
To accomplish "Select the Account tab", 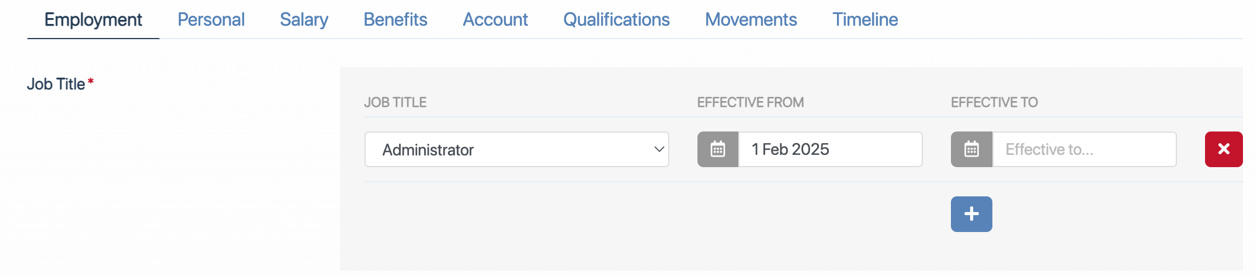I will (x=495, y=20).
